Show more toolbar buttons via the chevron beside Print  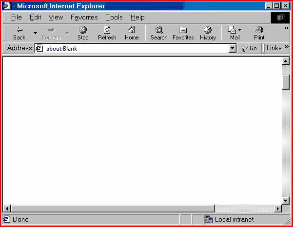286,28
